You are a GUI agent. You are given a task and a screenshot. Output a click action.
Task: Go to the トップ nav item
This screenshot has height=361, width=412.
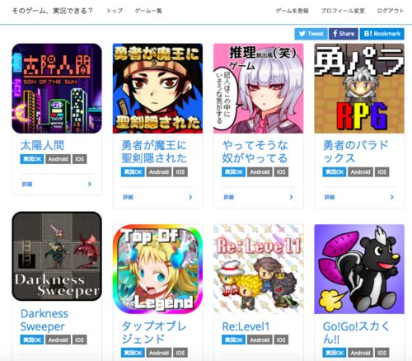click(x=115, y=11)
